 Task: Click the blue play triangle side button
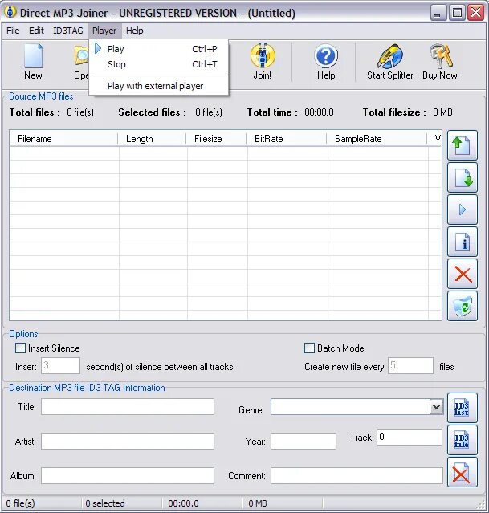tap(463, 210)
